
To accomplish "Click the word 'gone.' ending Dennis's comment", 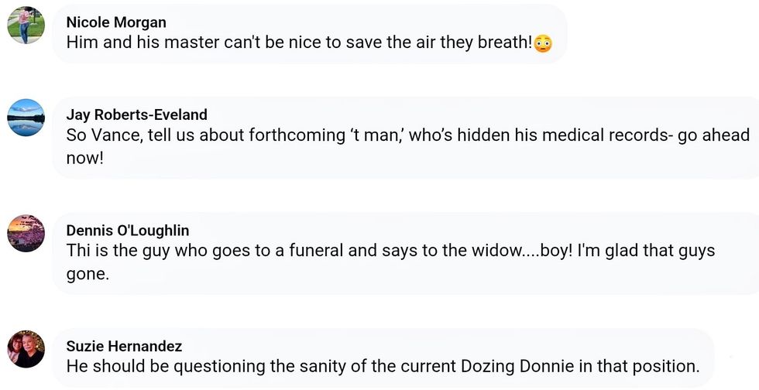I will point(88,274).
